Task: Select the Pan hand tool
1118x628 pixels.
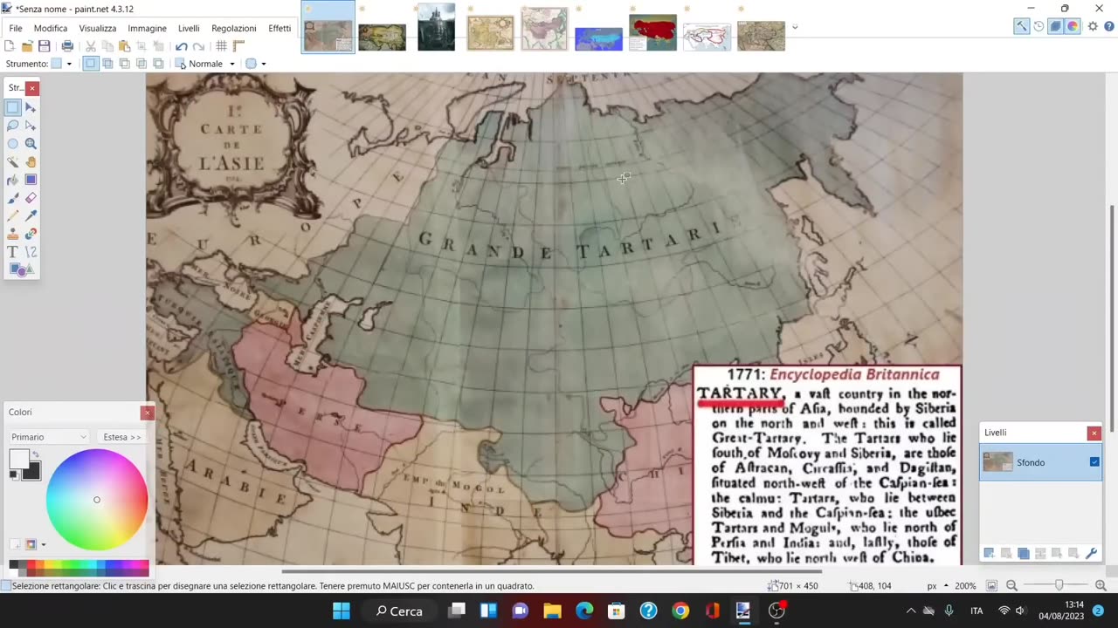Action: [31, 161]
